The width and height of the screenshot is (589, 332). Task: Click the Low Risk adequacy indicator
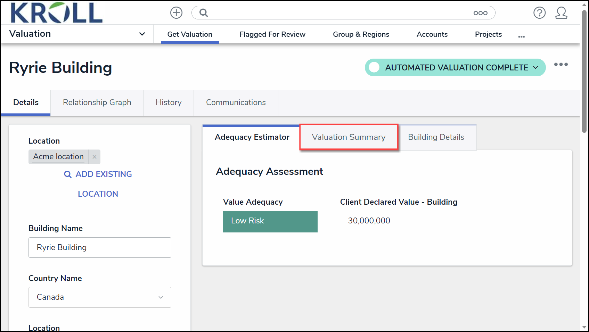point(270,221)
